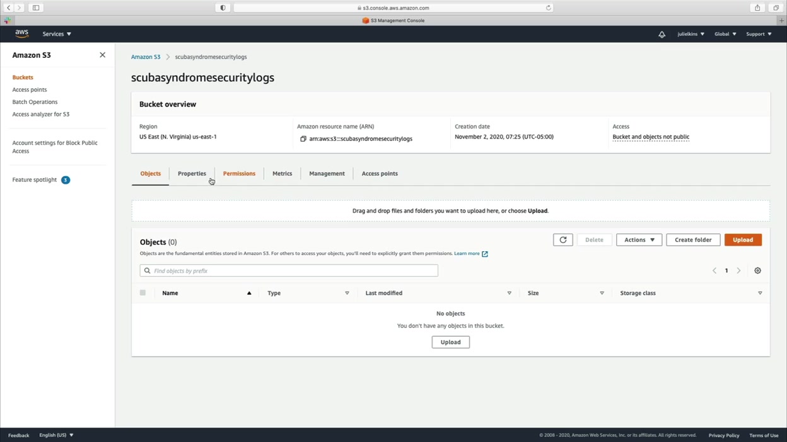The image size is (787, 442).
Task: Click the orange Upload button
Action: pos(743,240)
